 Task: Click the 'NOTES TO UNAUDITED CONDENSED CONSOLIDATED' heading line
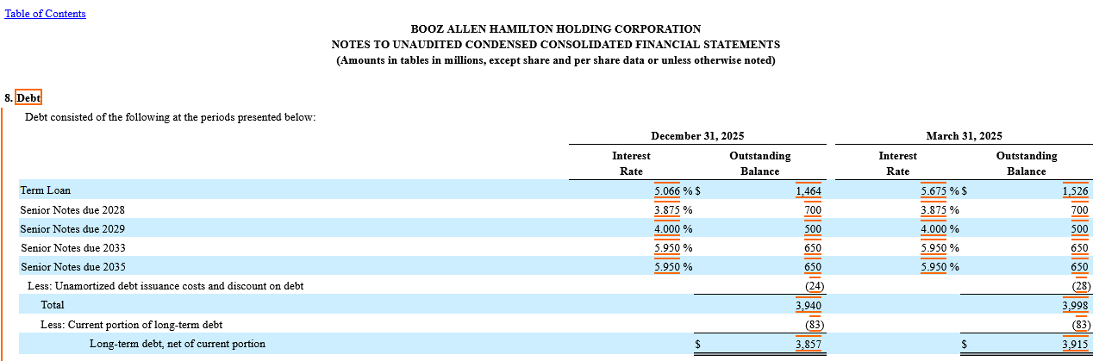[x=556, y=44]
